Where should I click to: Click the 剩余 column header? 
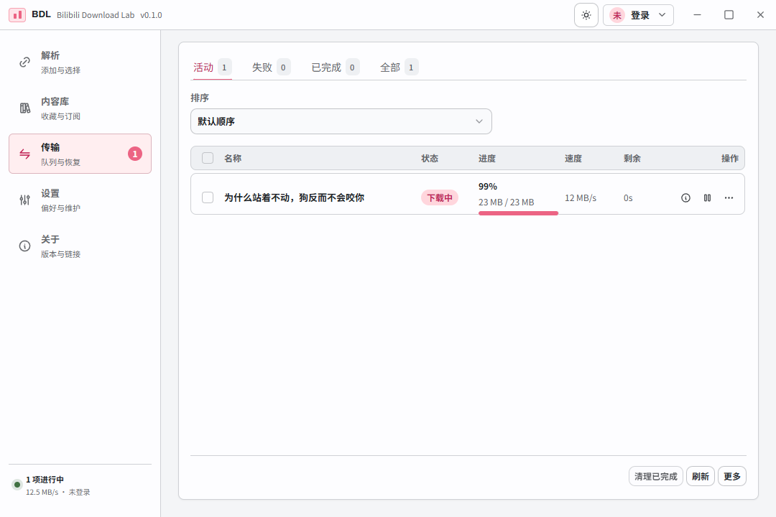632,158
